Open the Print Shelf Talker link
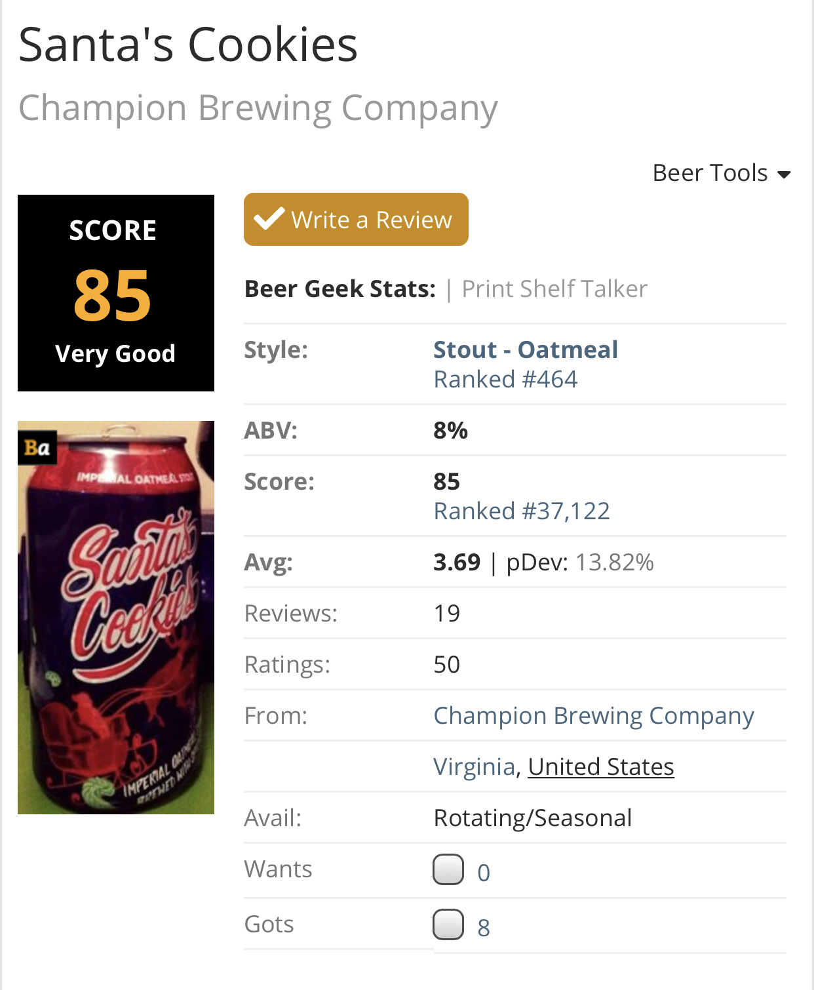This screenshot has height=990, width=814. (554, 288)
